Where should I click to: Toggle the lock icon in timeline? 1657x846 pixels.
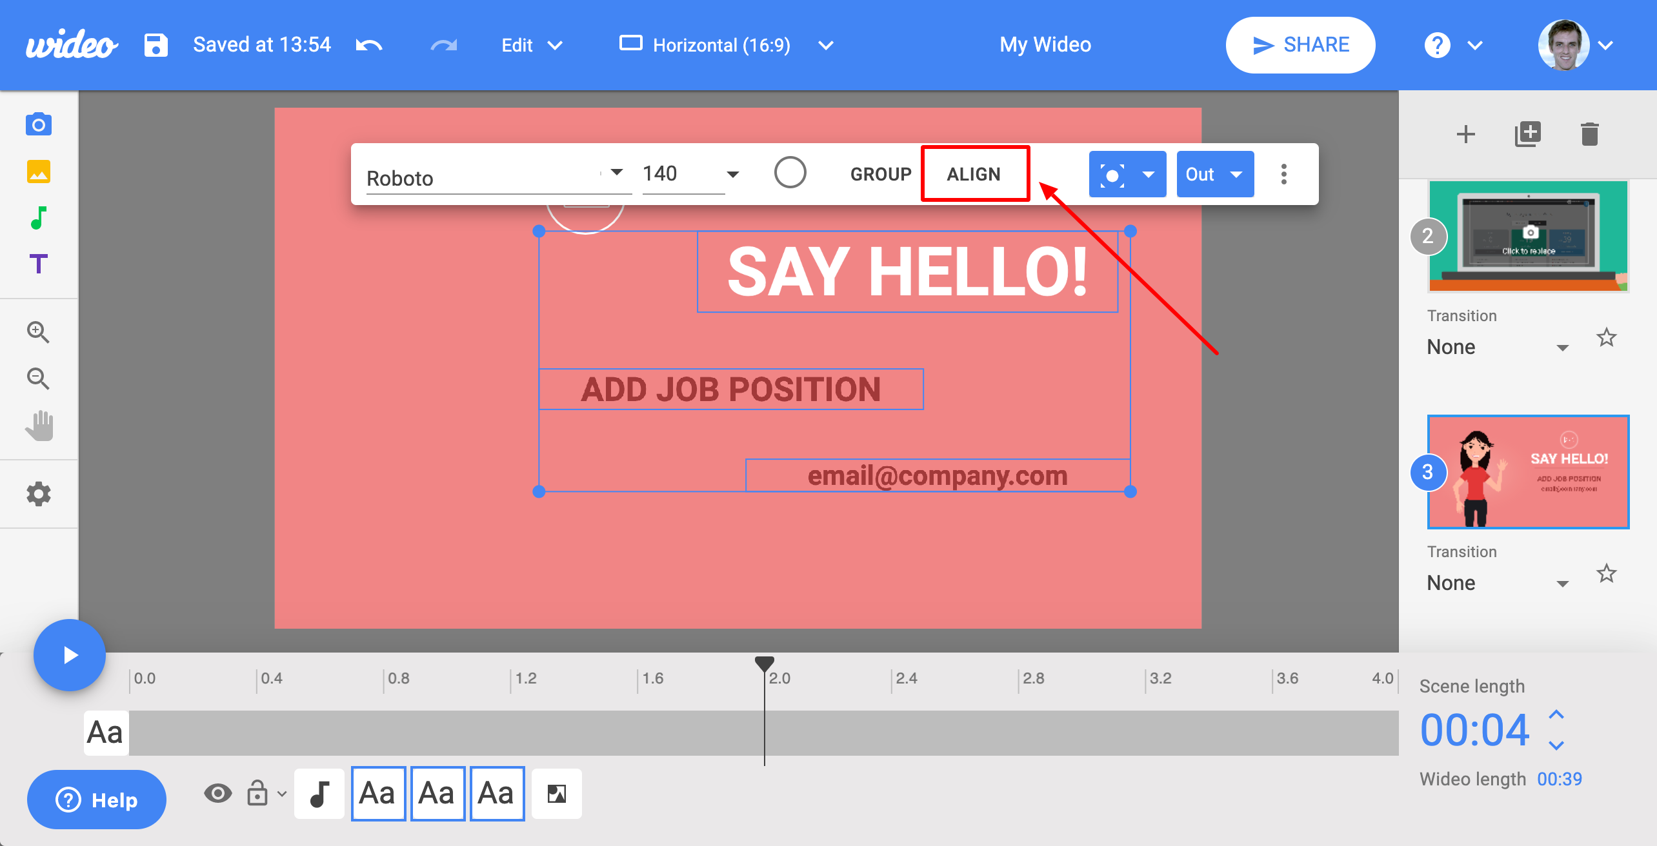click(257, 793)
